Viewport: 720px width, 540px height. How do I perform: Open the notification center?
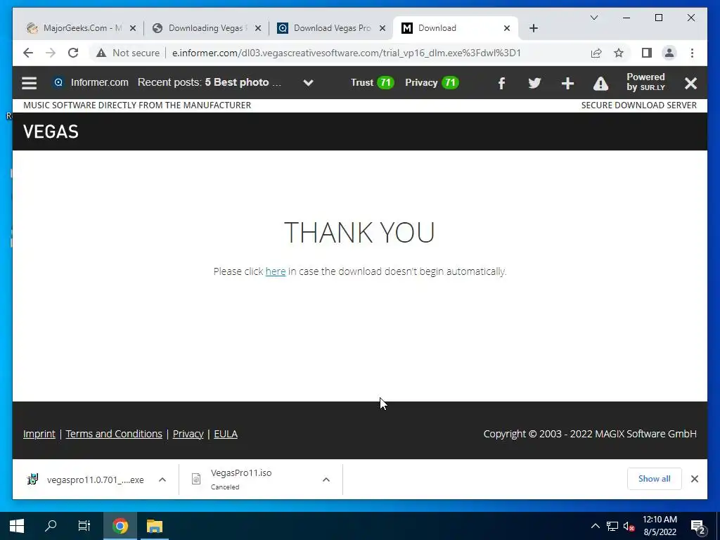698,526
